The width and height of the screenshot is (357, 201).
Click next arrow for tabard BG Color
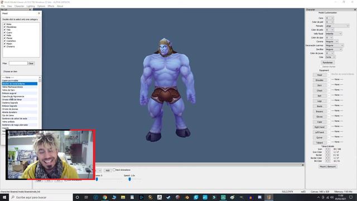329,161
